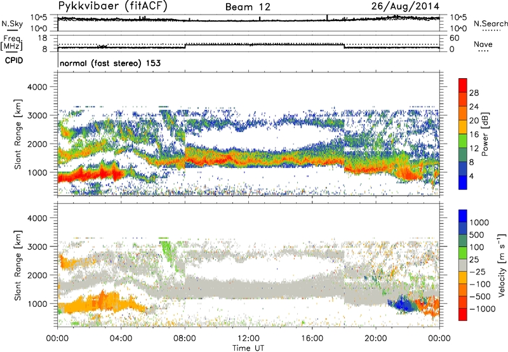Click the "Velocity [m s⁻¹]" colorbar title

coord(502,265)
